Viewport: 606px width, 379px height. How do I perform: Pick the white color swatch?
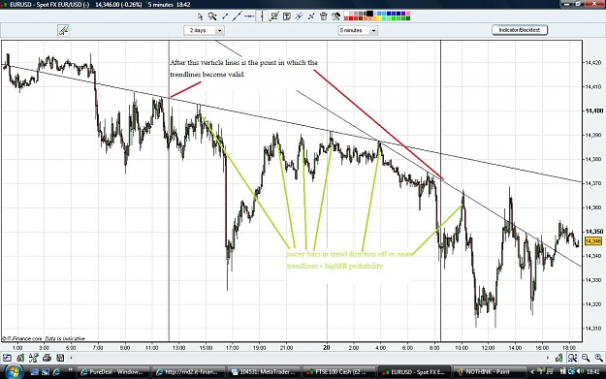[346, 14]
